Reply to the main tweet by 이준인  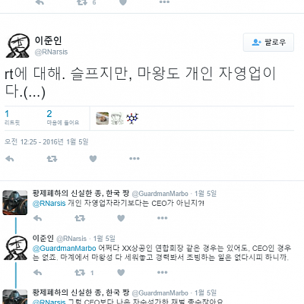(10, 159)
